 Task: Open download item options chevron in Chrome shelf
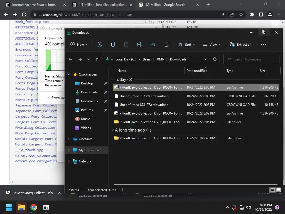60,193
